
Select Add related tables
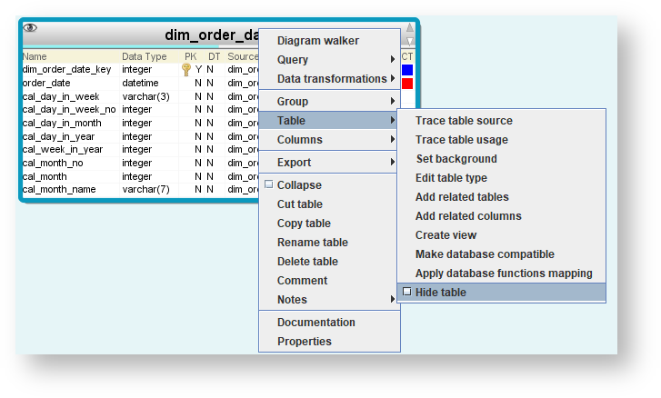(x=501, y=196)
